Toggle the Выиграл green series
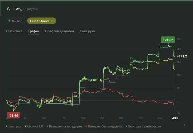 (x=14, y=126)
